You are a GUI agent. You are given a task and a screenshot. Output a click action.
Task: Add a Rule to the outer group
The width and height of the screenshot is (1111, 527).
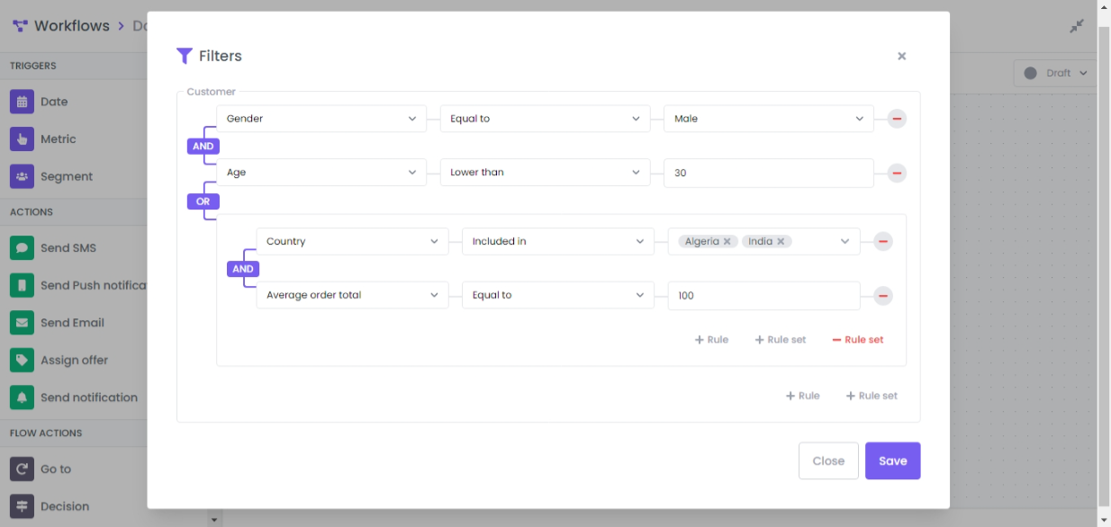pyautogui.click(x=802, y=396)
